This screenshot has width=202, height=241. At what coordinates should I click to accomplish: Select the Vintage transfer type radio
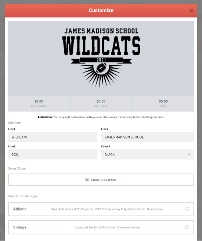pos(187,227)
